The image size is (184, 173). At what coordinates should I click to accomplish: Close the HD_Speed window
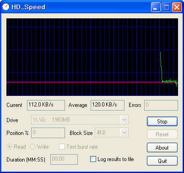(177, 7)
